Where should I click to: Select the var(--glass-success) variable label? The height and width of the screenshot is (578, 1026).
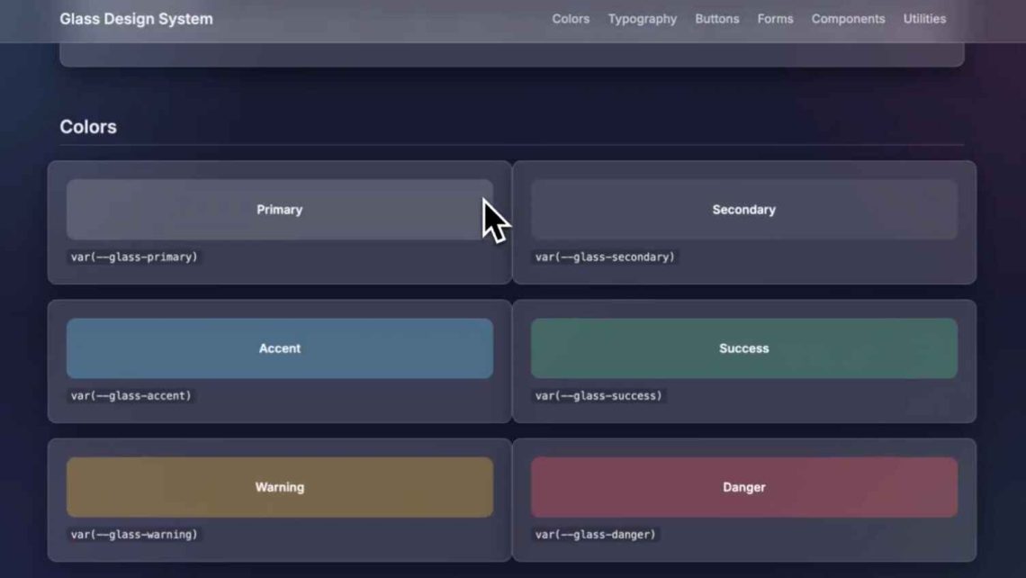[599, 394]
